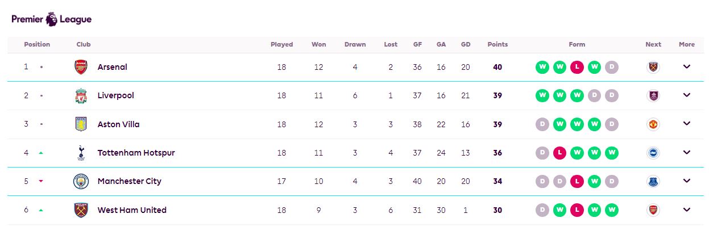Viewport: 709px width, 226px height.
Task: Expand more details for Tottenham Hotspur row
Action: pos(686,152)
